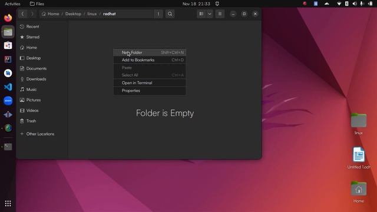Click Home in the path bar
Screen dimensions: 377x212
51,14
